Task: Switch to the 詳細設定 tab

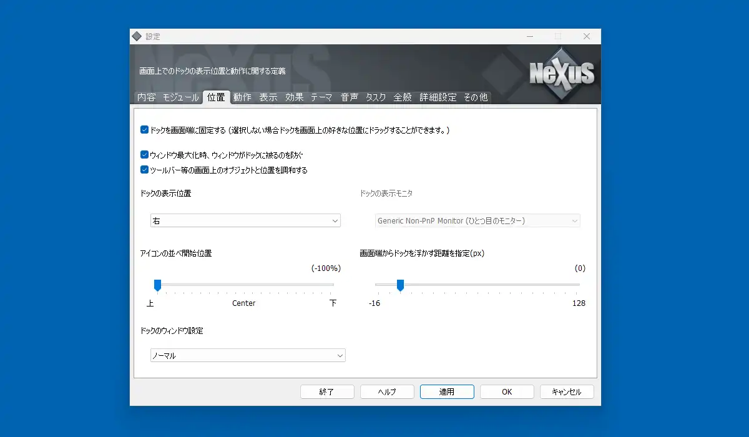Action: point(438,97)
